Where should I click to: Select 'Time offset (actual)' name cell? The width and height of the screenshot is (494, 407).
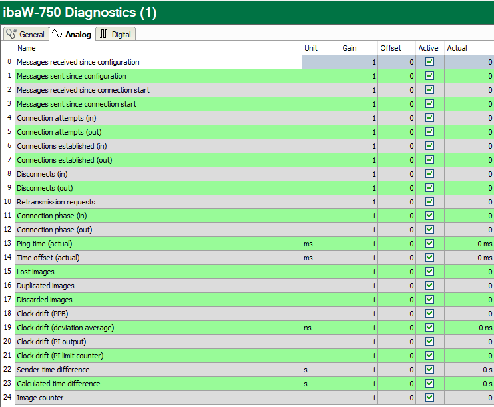158,258
